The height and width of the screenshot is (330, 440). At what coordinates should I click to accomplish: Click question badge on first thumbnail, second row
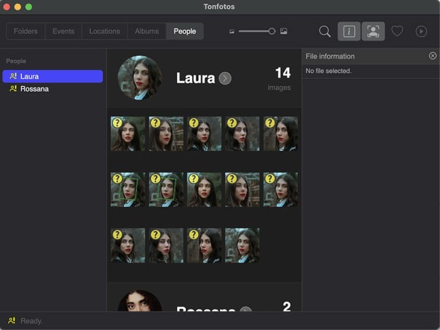[117, 179]
